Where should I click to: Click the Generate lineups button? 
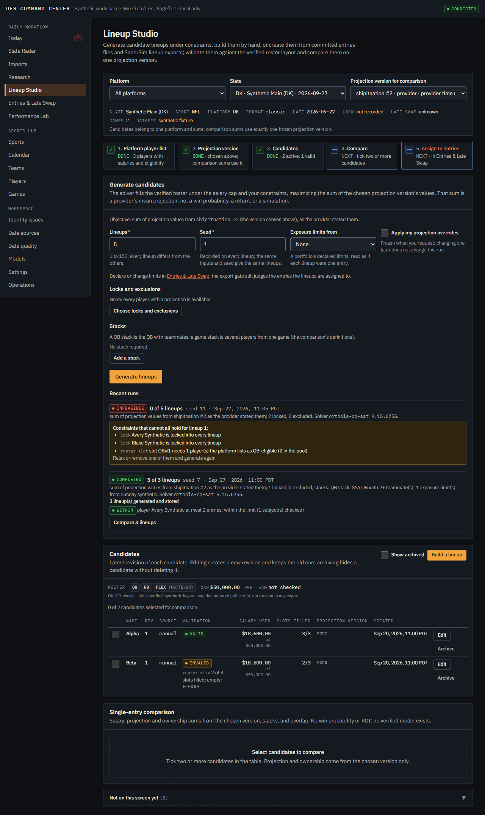click(136, 377)
